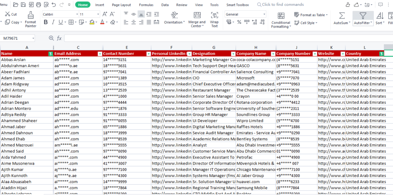This screenshot has height=195, width=393.
Task: Align cell text left
Action: coord(126,22)
